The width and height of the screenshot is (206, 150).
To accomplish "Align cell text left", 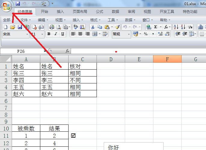I will [x=73, y=34].
